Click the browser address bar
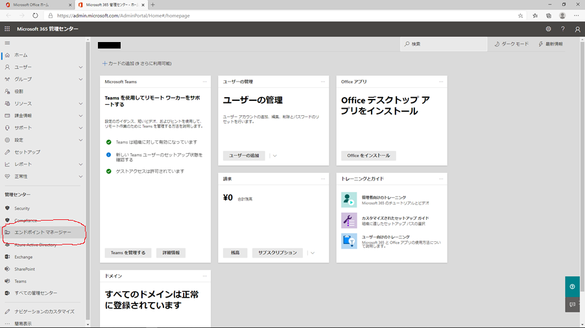This screenshot has height=328, width=585. (x=283, y=16)
